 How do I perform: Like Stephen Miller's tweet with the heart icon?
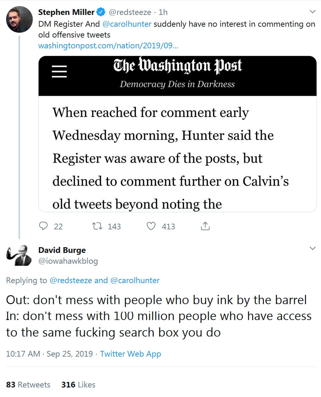pos(151,226)
